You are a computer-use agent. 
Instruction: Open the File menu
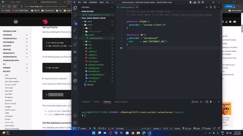coord(79,2)
